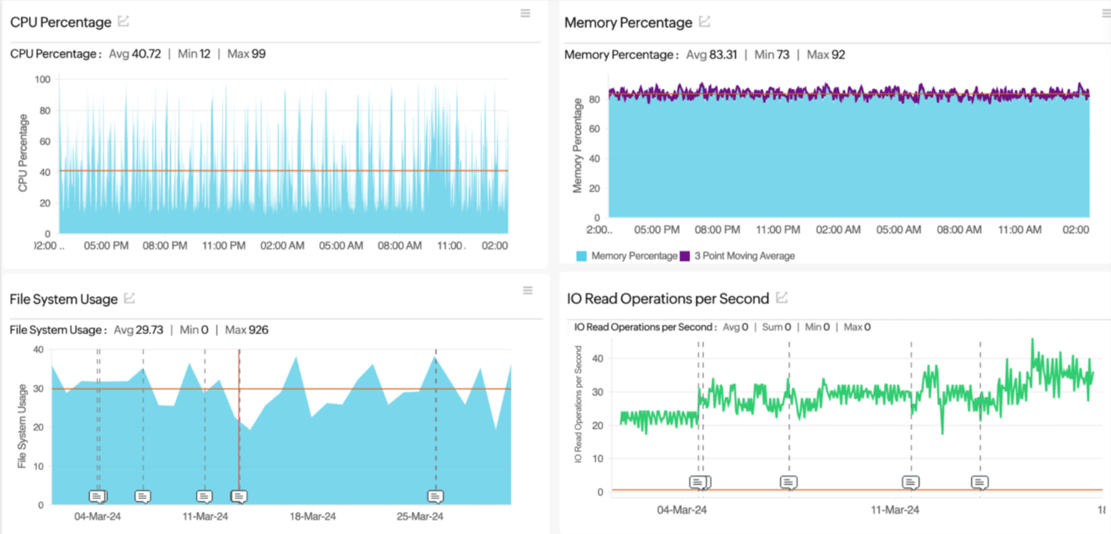Click the purple Moving Average legend swatch

tap(685, 256)
